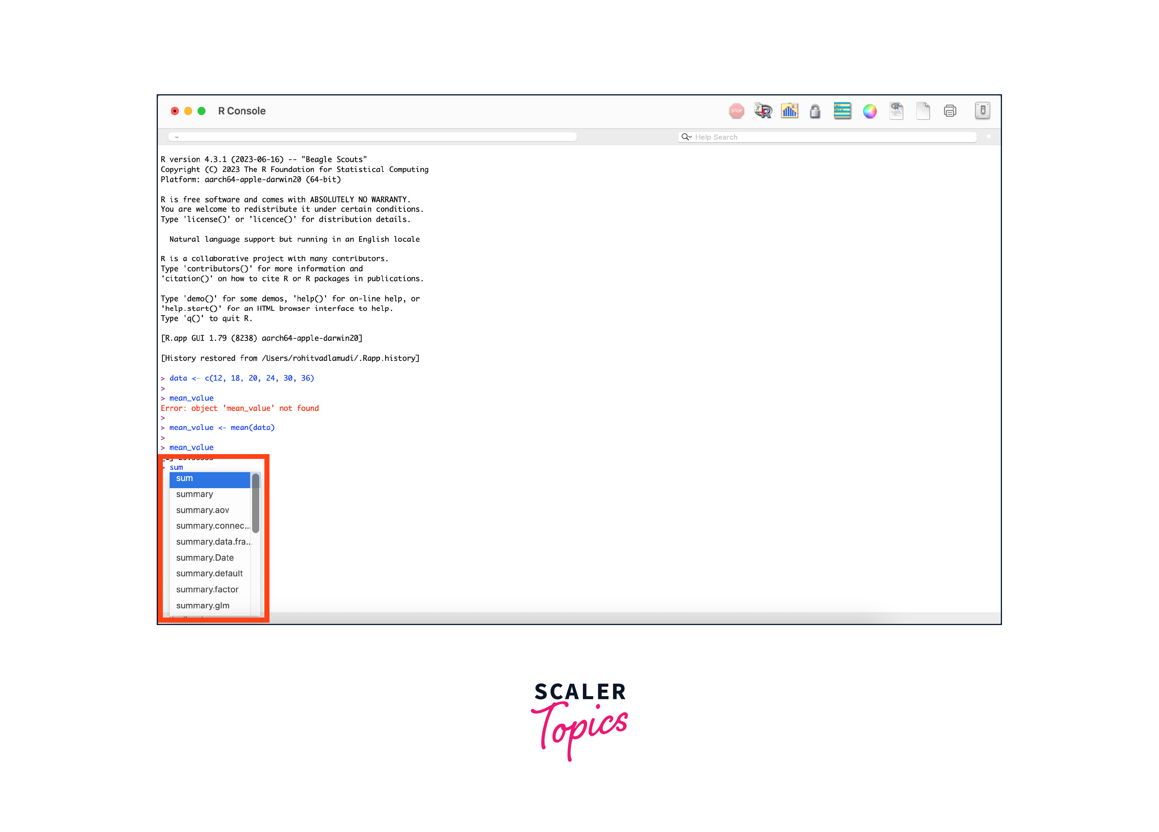
Task: Click the grid/table icon in toolbar
Action: (841, 112)
